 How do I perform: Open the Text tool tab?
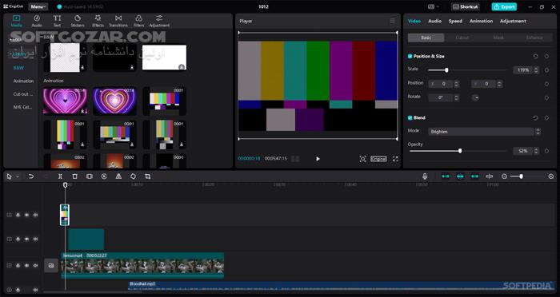(57, 21)
